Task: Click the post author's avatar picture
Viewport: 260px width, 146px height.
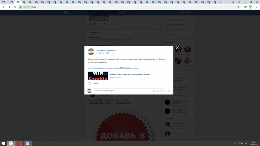Action: [x=91, y=52]
